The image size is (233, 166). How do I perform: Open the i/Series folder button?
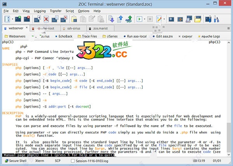pos(110,36)
